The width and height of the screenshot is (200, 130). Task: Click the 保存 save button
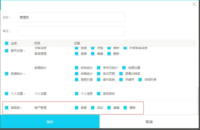tap(50, 122)
